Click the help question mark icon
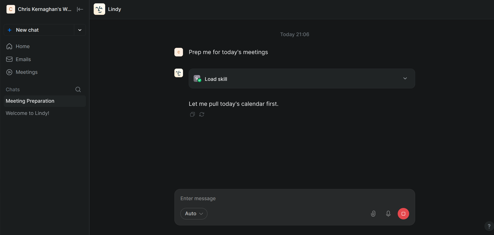494x235 pixels. coord(489,226)
